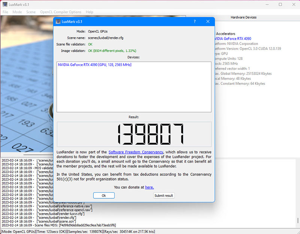The height and width of the screenshot is (234, 300).
Task: Select the NVIDIA GeForce RTX 4090 device entry in the Devices list
Action: click(x=94, y=65)
